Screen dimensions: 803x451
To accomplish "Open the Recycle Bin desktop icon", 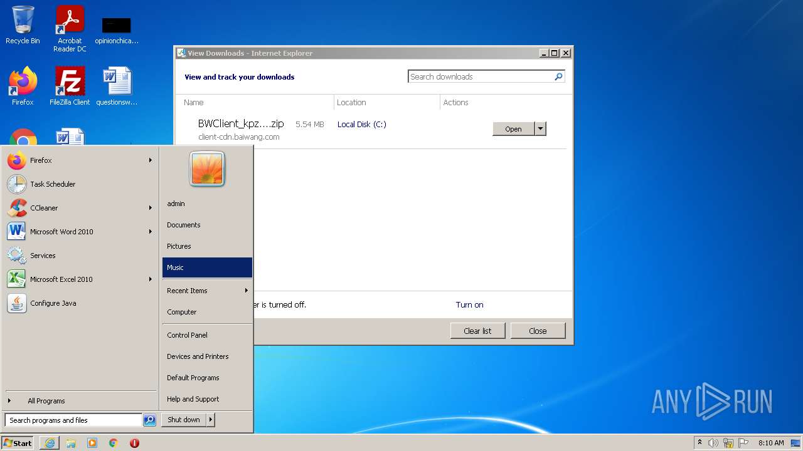I will point(23,25).
